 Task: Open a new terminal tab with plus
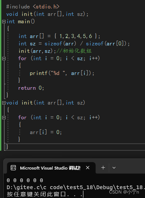103,168
